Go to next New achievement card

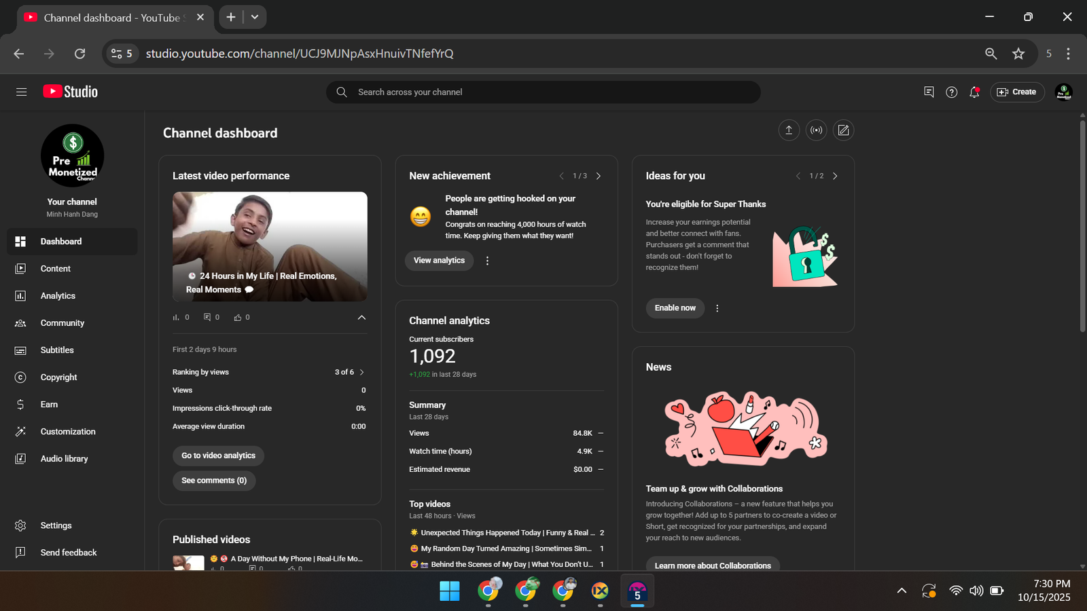599,176
